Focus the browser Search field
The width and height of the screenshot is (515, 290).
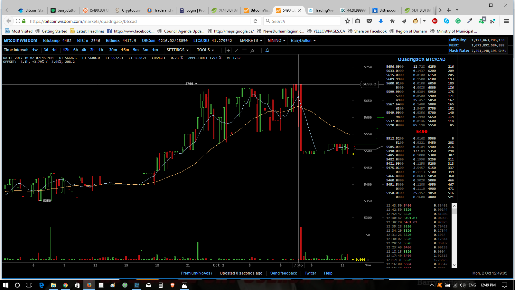tap(302, 21)
